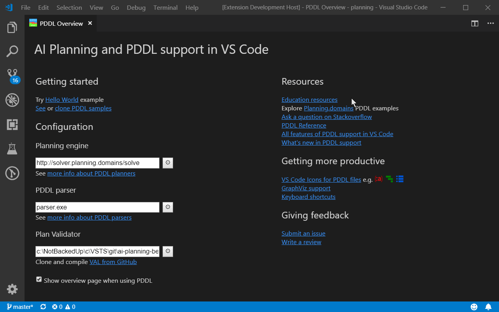Open Education resources link
The image size is (499, 312).
[x=310, y=99]
